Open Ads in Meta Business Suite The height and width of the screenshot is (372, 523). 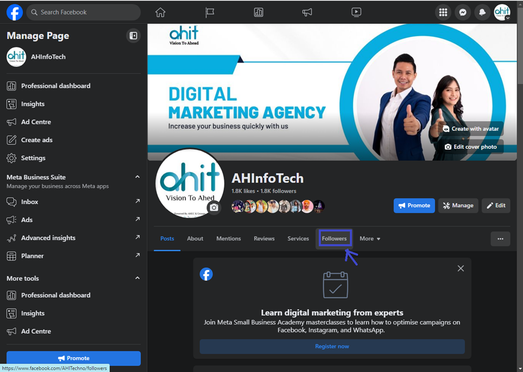[x=73, y=220]
